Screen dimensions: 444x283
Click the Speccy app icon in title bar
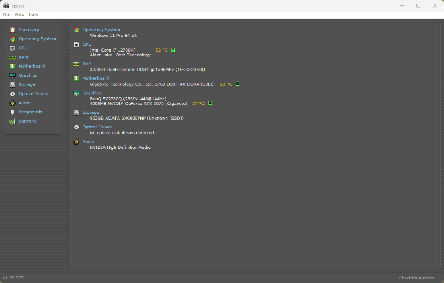pos(6,6)
